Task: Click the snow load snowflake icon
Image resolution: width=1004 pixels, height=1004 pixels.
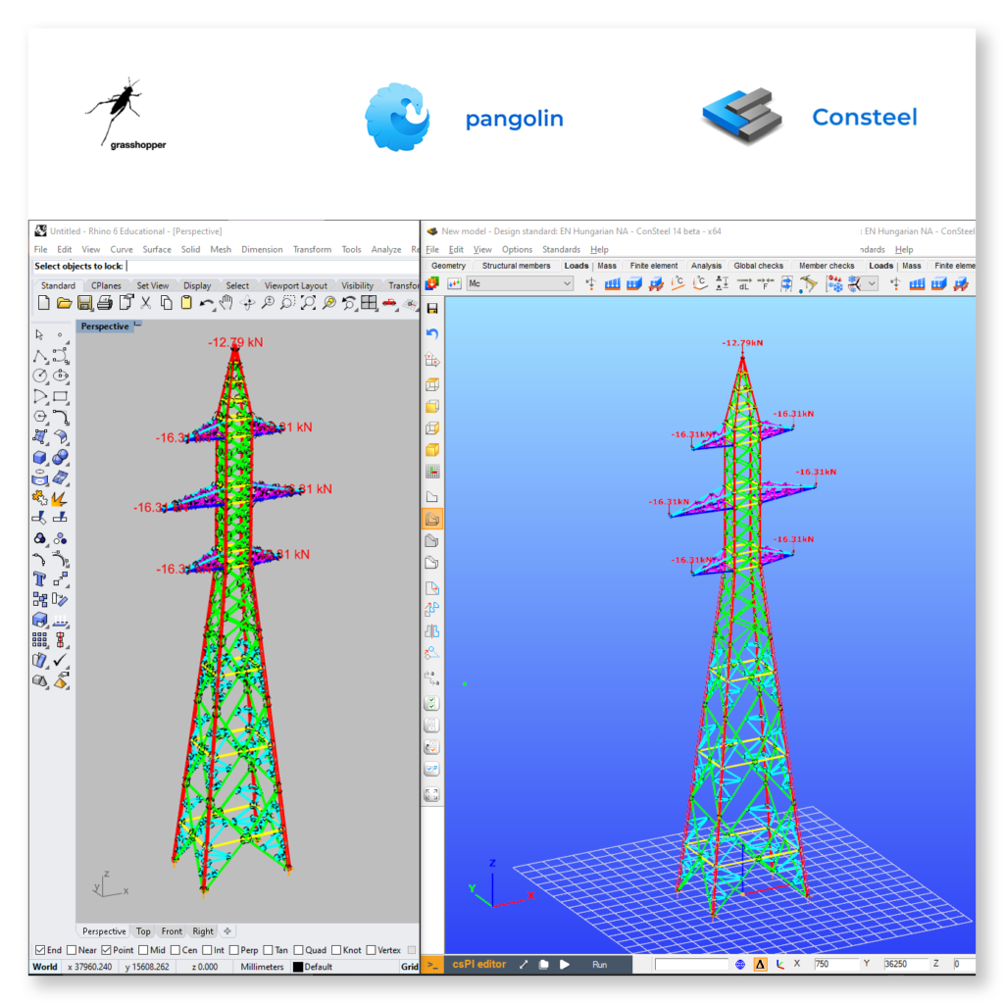Action: pos(834,283)
